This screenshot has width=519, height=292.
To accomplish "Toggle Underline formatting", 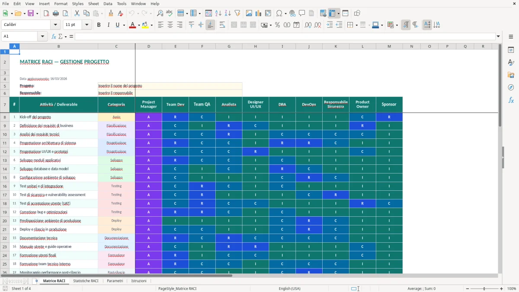I will click(x=117, y=25).
